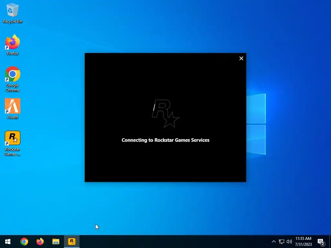The image size is (331, 248).
Task: Show hidden system tray icons
Action: click(x=273, y=242)
